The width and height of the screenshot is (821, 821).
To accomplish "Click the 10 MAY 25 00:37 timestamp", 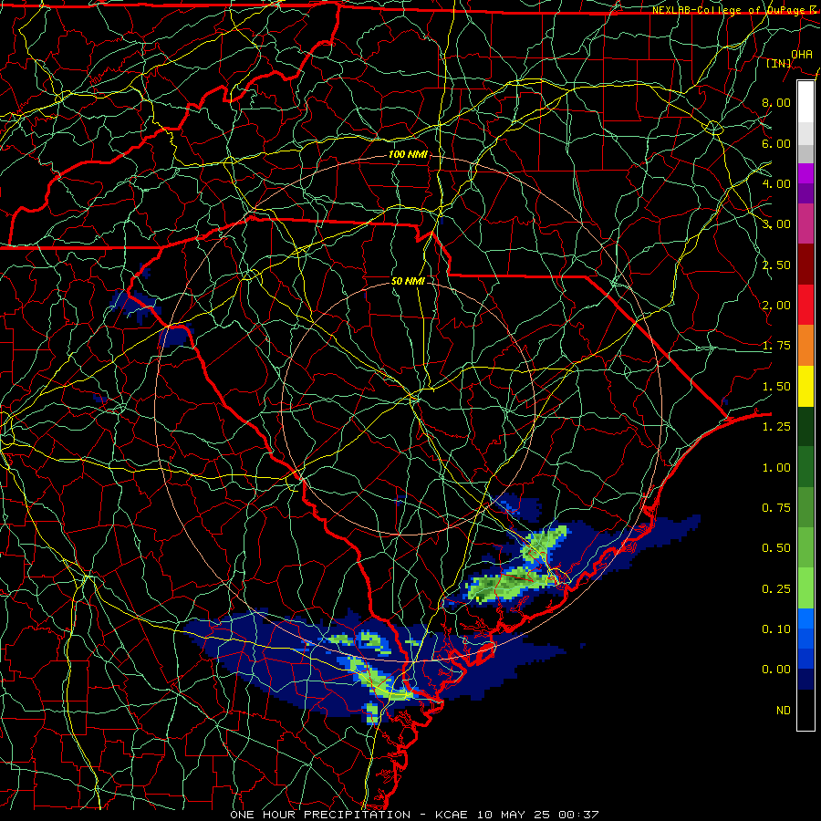I will click(537, 815).
